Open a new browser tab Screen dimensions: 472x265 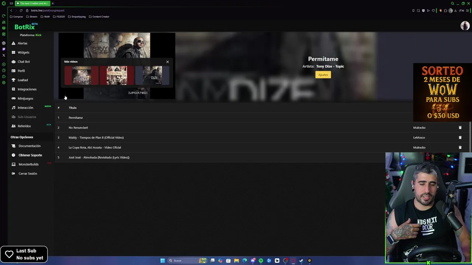click(52, 3)
